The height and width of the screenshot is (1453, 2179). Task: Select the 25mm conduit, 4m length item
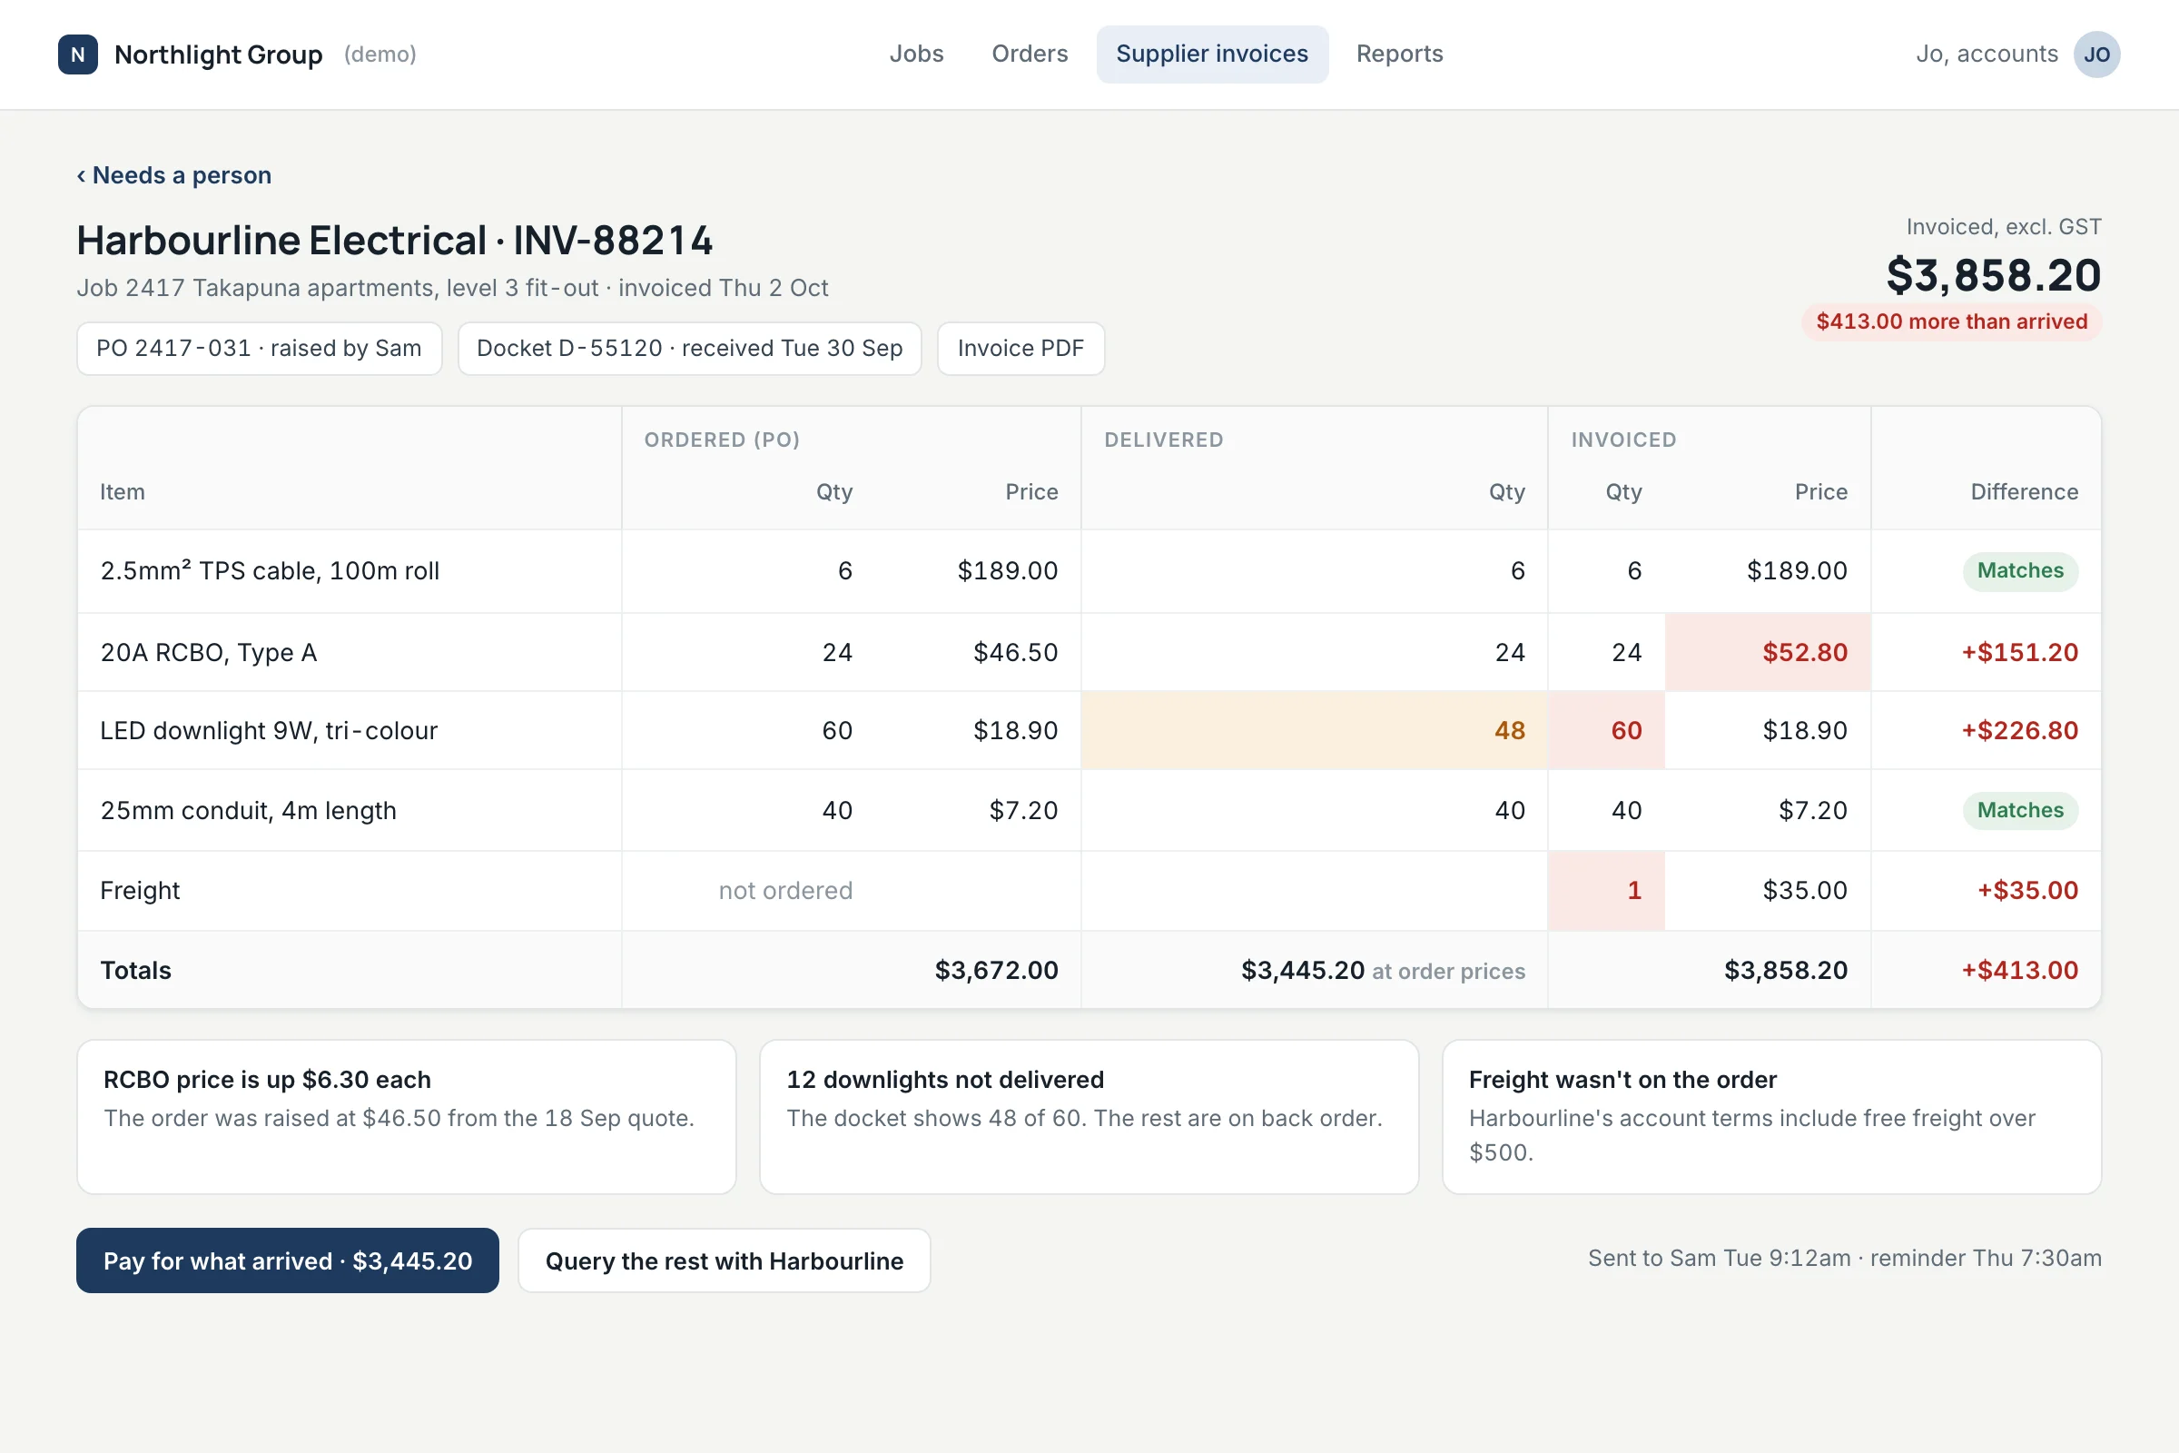(248, 810)
